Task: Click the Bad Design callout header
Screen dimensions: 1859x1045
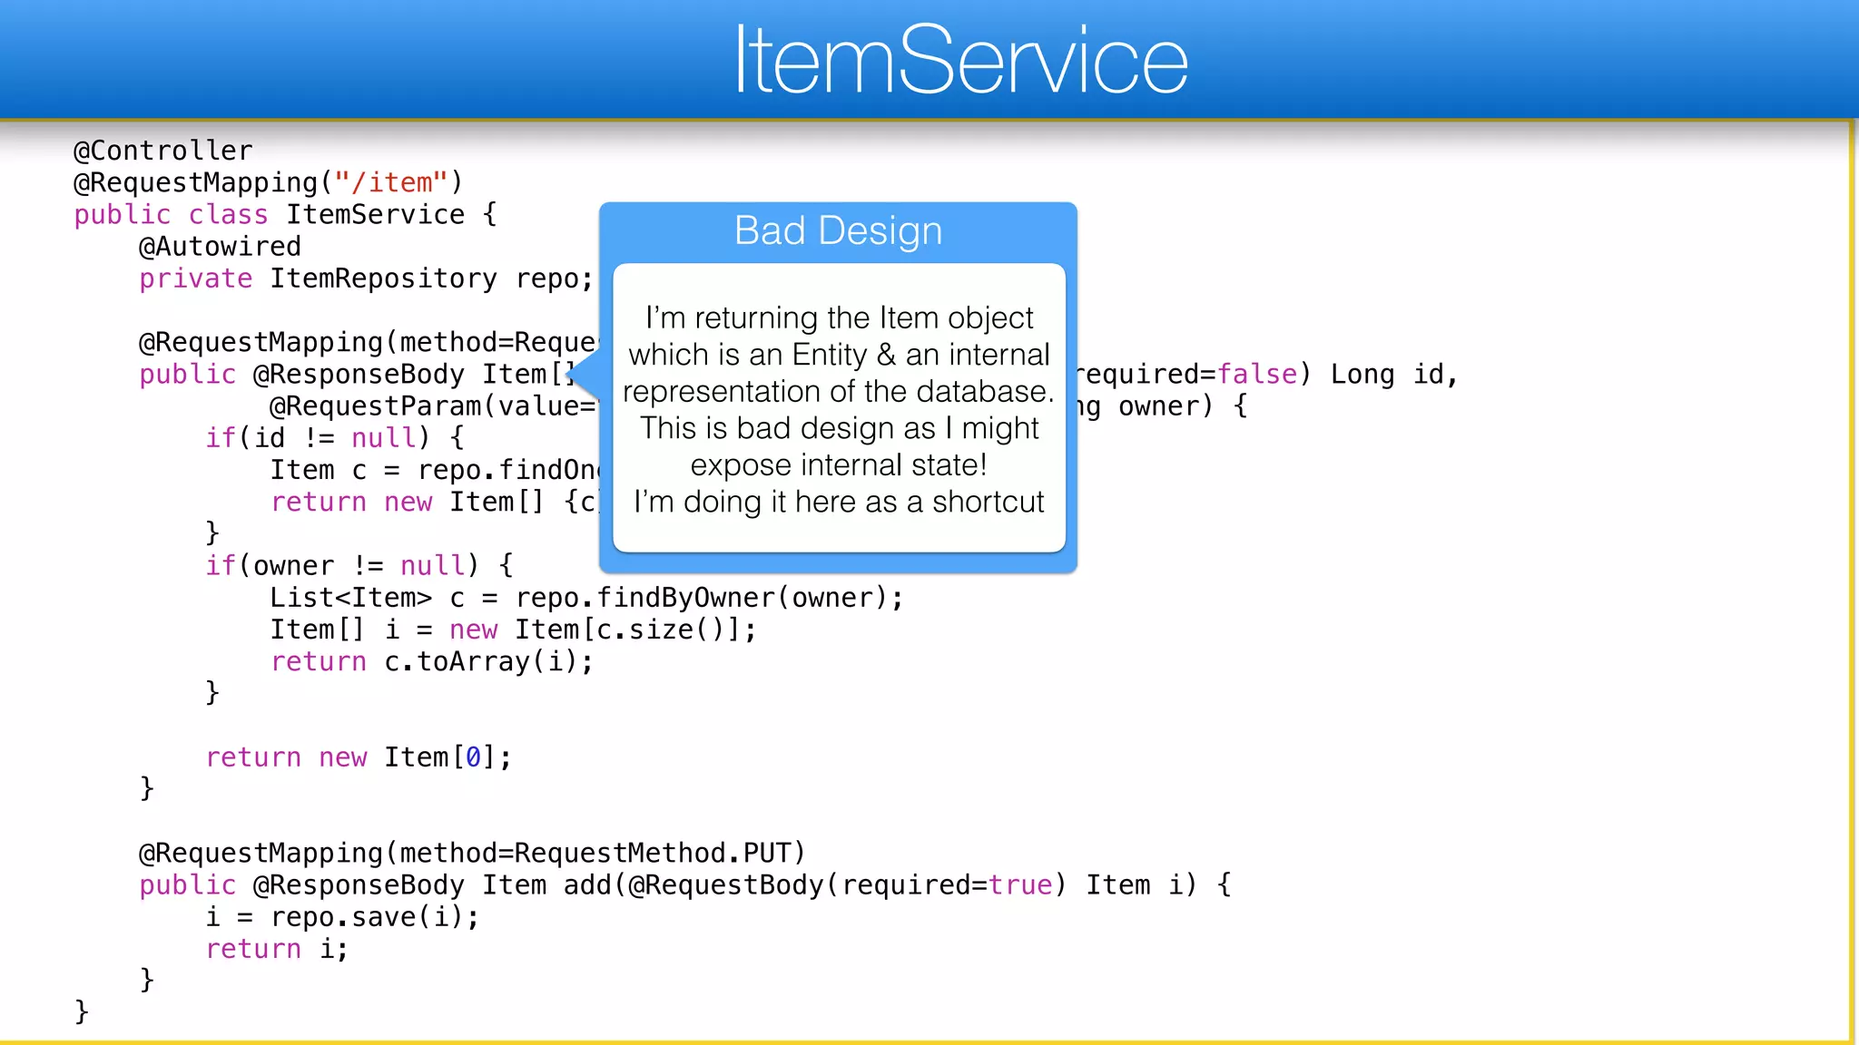Action: coord(838,231)
